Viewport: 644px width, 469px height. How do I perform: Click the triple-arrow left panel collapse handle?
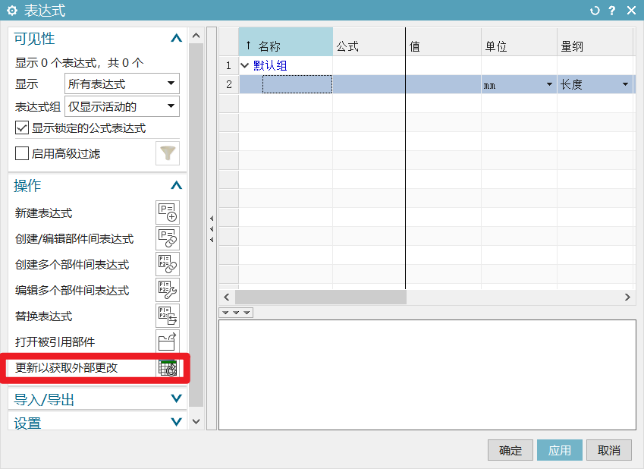212,228
